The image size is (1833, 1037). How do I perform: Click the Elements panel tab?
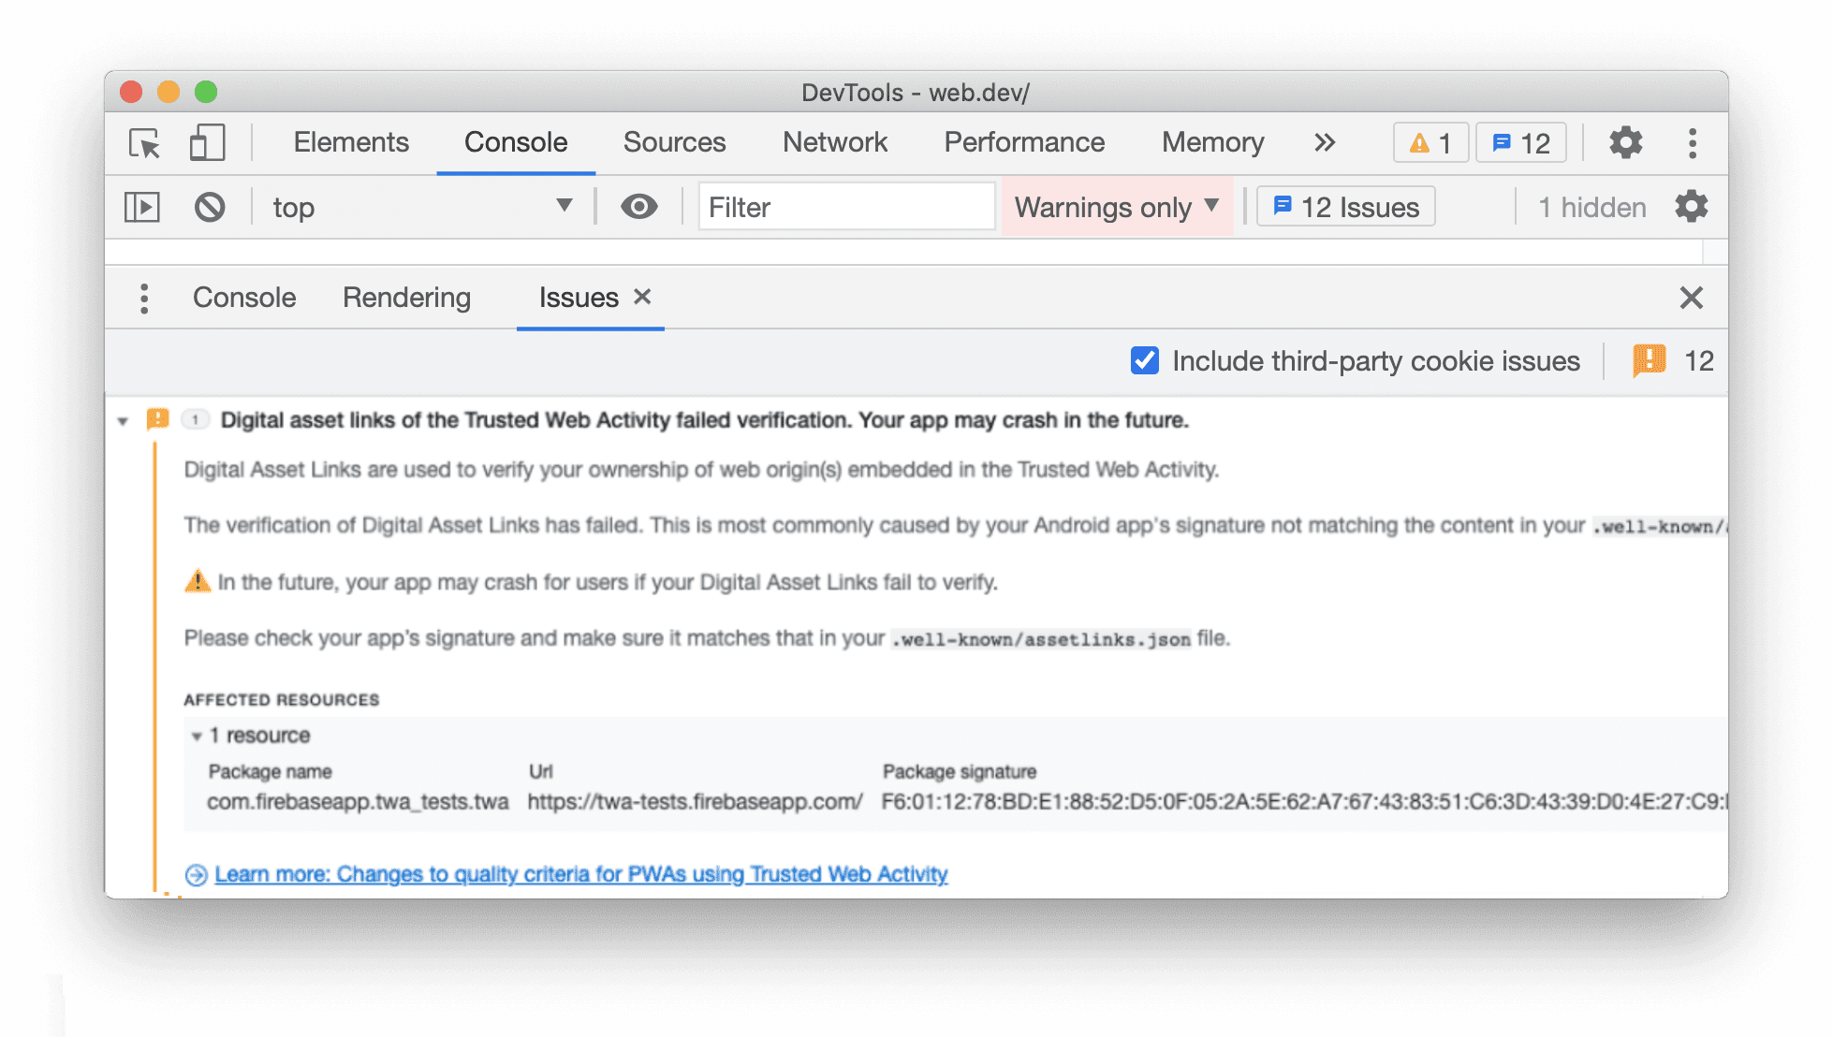pos(350,141)
